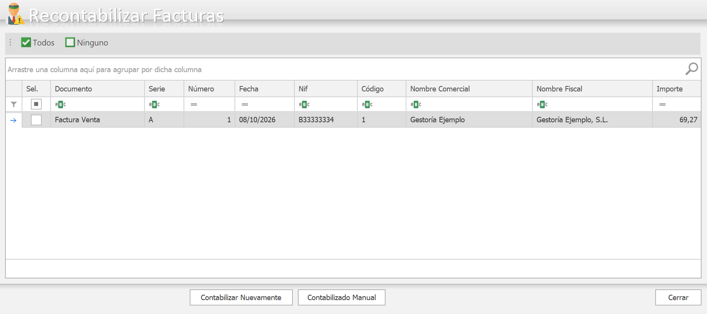Click the 'Gestoría Ejemplo' commercial name cell
The image size is (707, 314).
(x=469, y=120)
